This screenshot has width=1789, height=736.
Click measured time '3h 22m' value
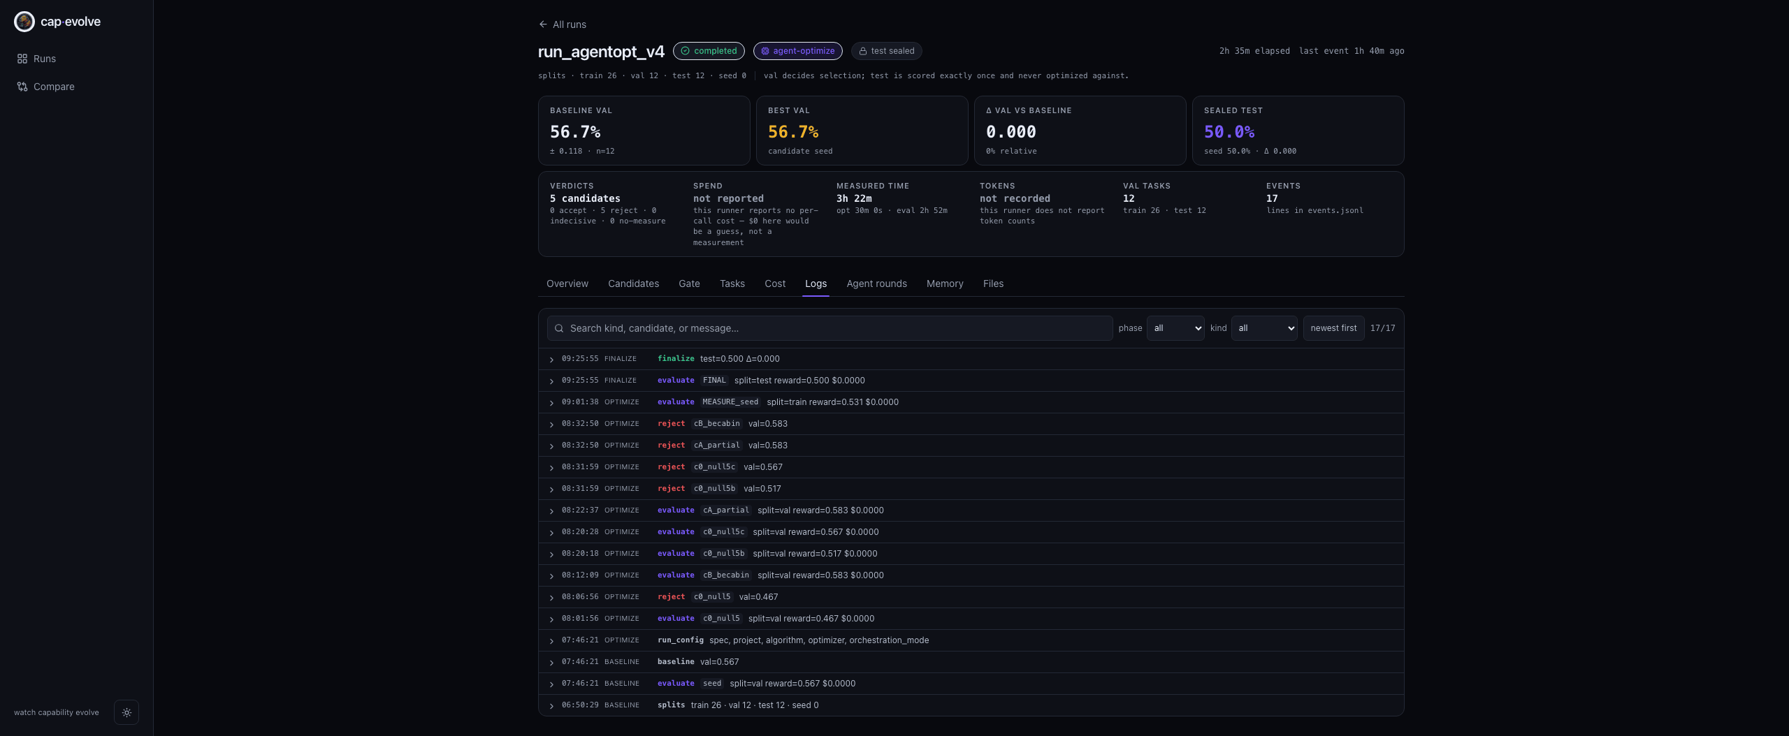pyautogui.click(x=854, y=199)
